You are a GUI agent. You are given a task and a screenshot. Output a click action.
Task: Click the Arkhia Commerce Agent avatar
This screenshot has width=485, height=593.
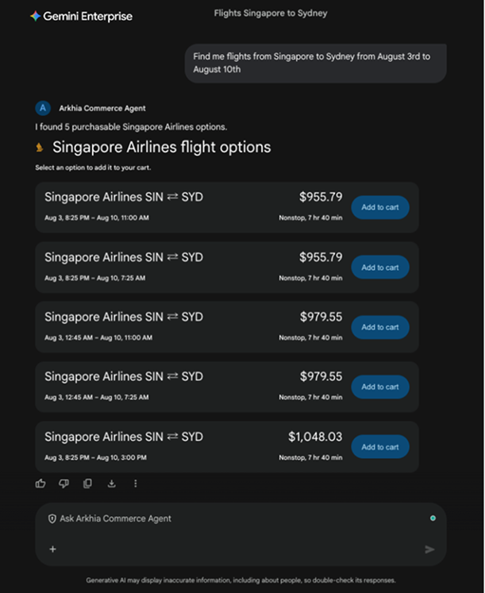point(43,108)
